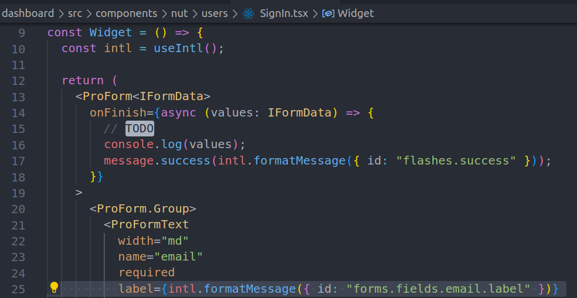Click the Widget symbol name in breadcrumbs

356,13
